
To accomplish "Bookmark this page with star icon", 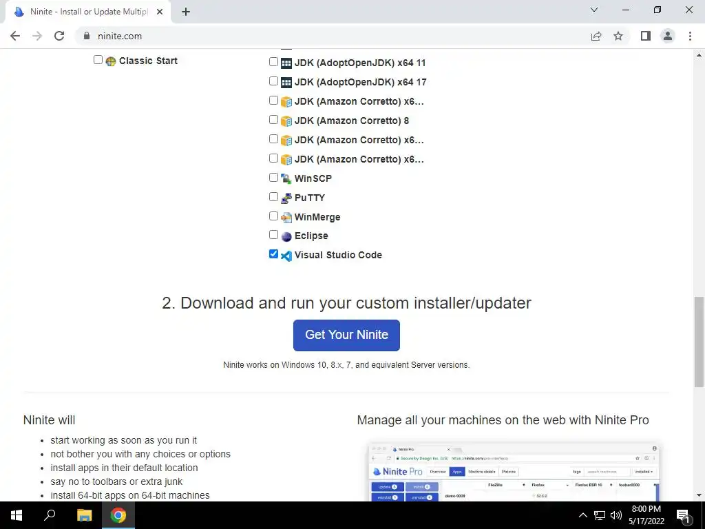I will pos(618,36).
